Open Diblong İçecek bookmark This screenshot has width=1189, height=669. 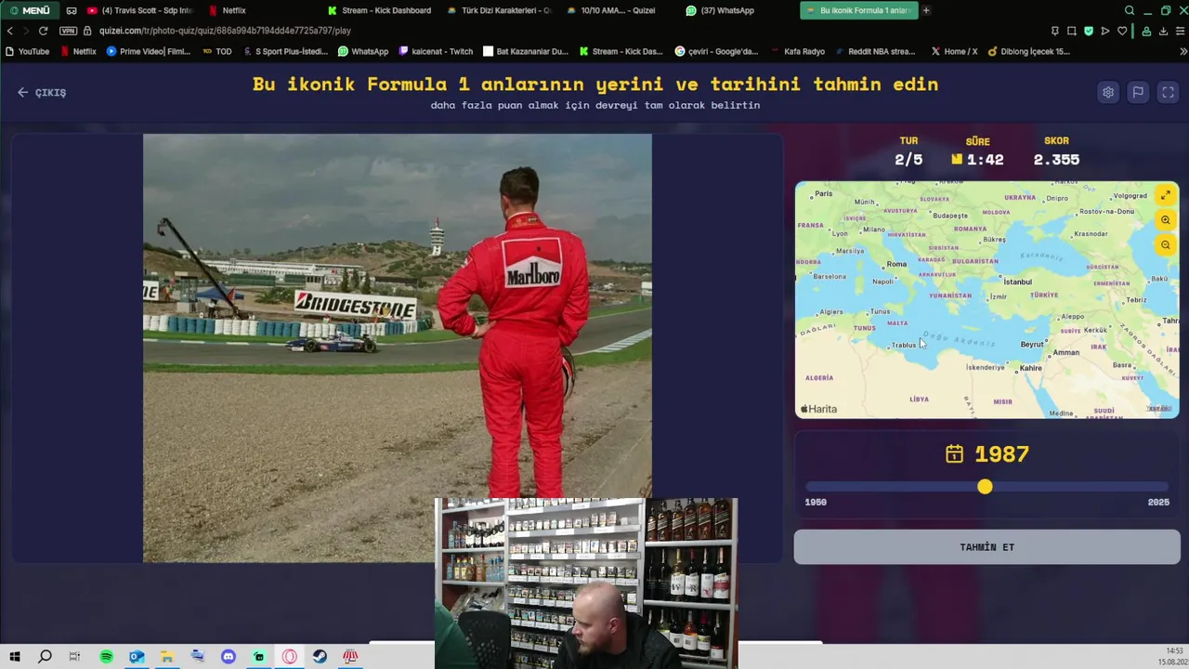(x=1029, y=51)
